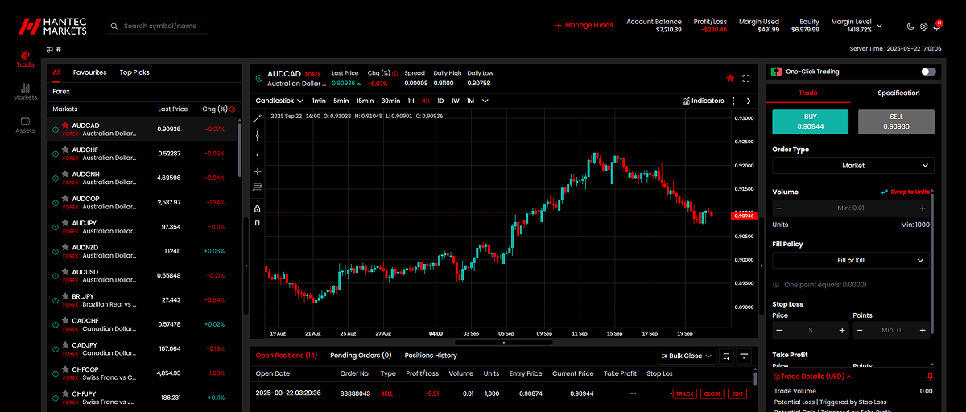This screenshot has width=966, height=412.
Task: Open the Trade section in sidebar
Action: 25,59
